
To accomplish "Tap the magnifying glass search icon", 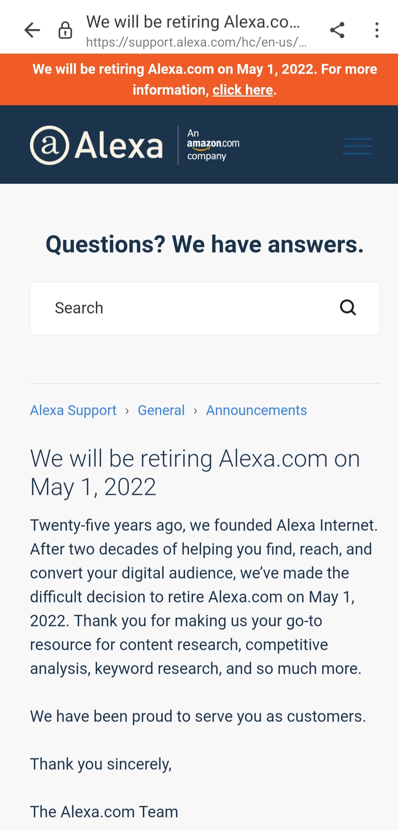I will coord(348,308).
